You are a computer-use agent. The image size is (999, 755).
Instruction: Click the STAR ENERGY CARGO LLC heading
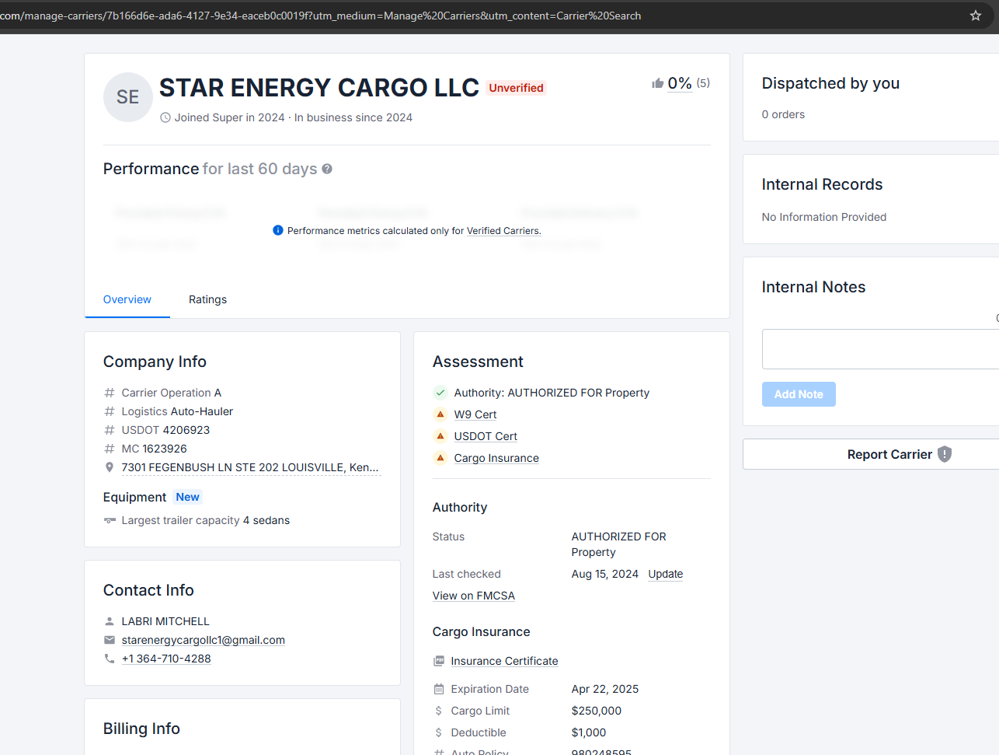pyautogui.click(x=319, y=88)
